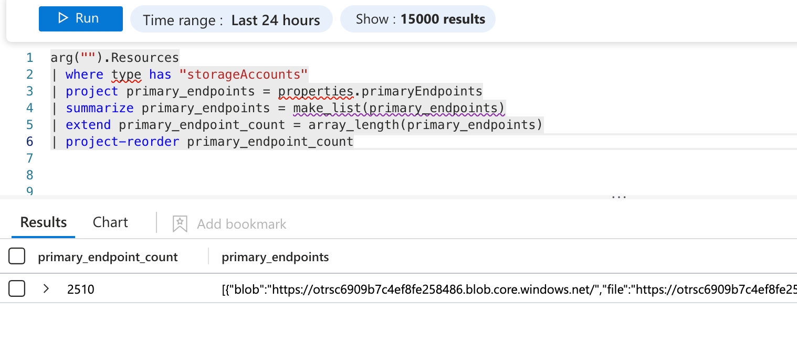Sort by the primary_endpoint_count column header

point(108,257)
